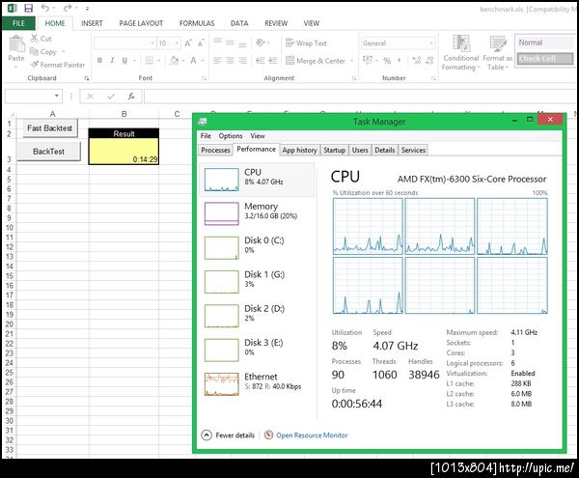
Task: Click the Fill Color bucket icon
Action: click(x=174, y=60)
